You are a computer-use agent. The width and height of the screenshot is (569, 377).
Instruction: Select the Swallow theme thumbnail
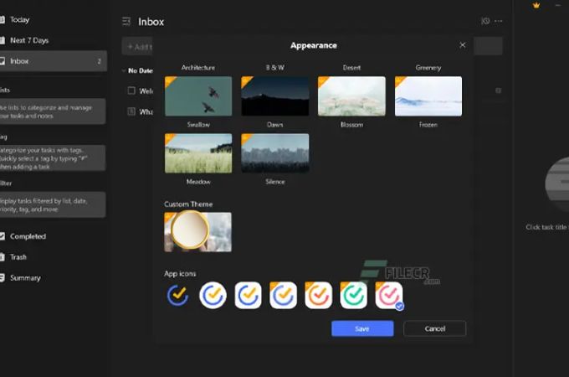pos(198,96)
